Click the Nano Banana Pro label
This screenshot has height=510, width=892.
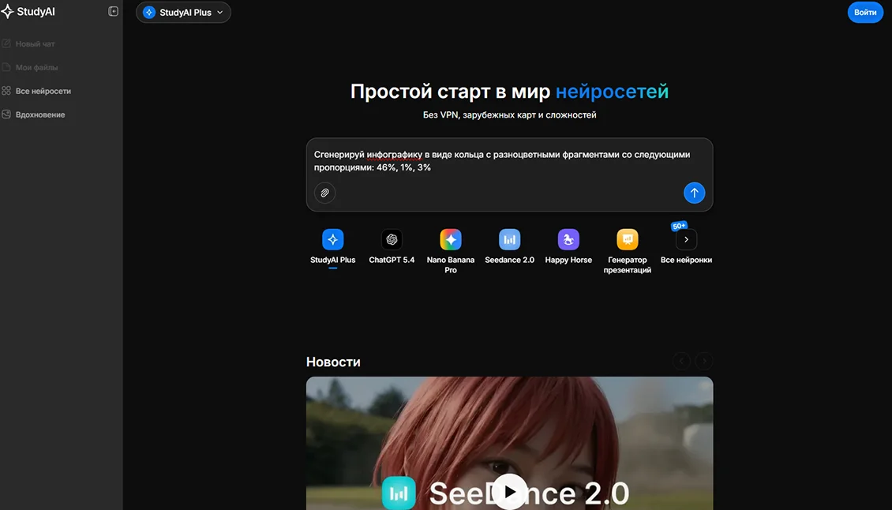click(x=451, y=265)
